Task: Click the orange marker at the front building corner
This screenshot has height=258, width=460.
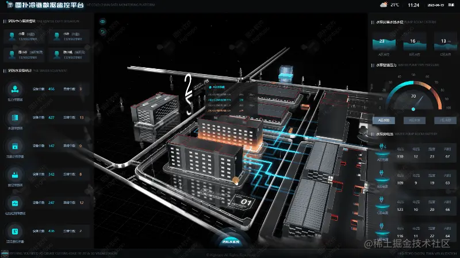Action: coord(236,180)
